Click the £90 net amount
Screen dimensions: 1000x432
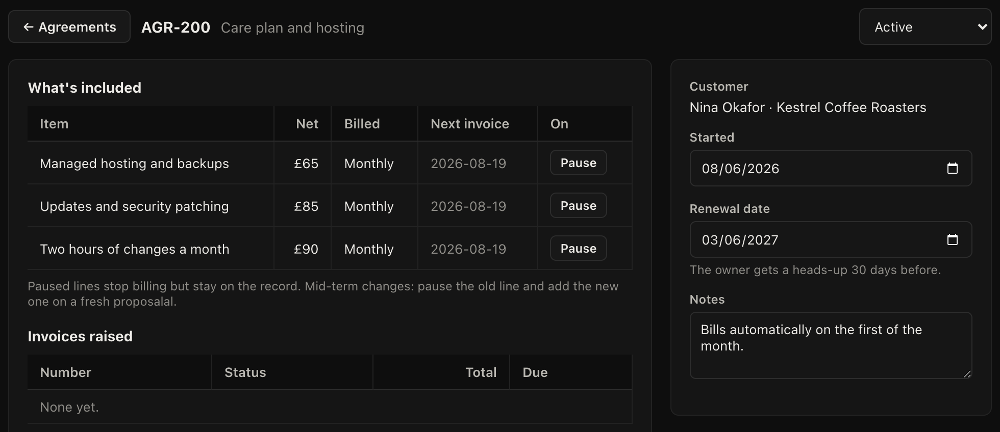point(306,249)
